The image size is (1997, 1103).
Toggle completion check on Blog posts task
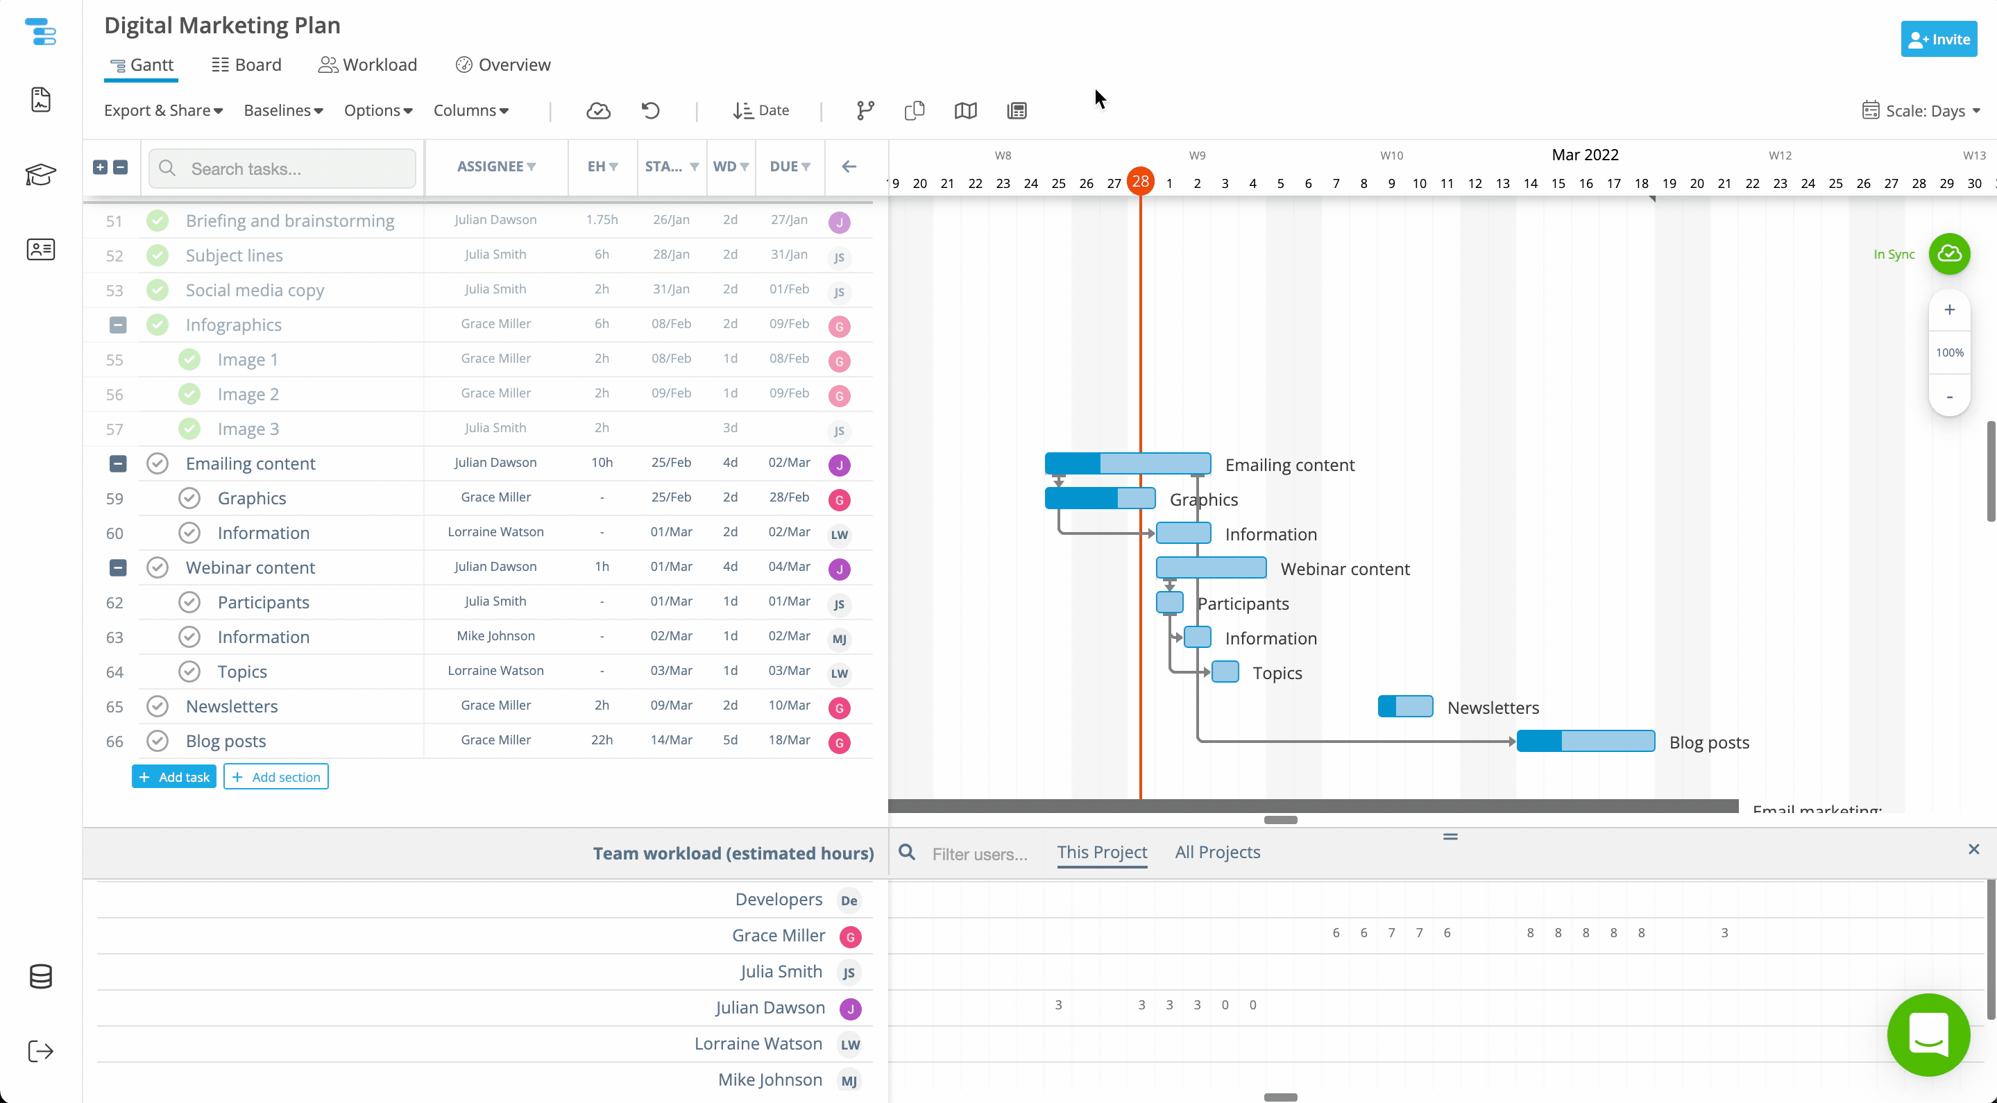click(158, 741)
